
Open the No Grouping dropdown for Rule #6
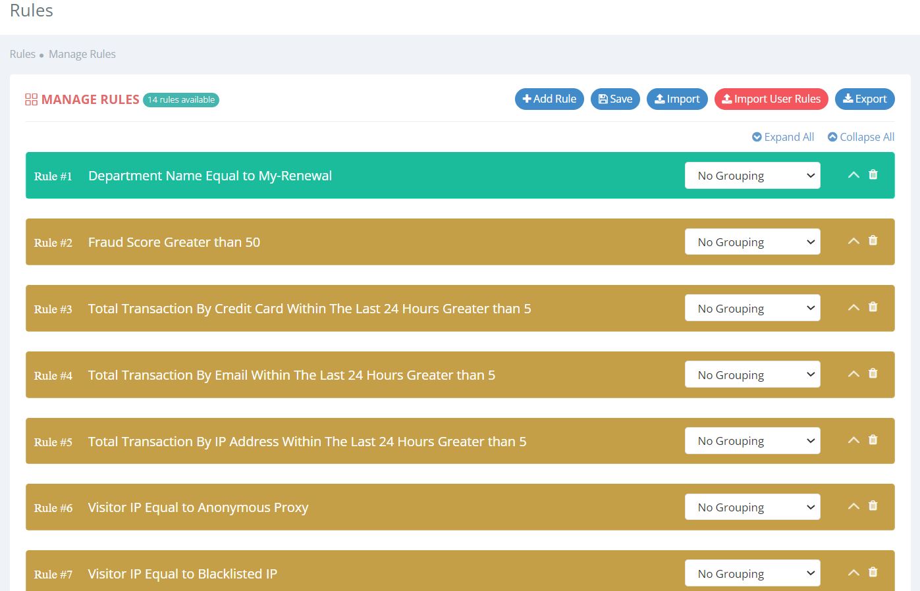pyautogui.click(x=752, y=507)
